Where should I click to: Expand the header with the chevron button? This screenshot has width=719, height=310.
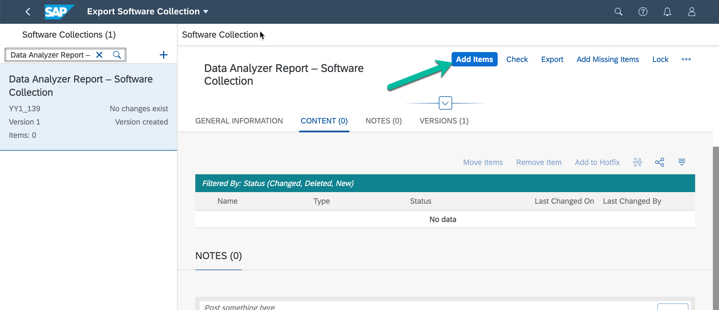[x=445, y=103]
